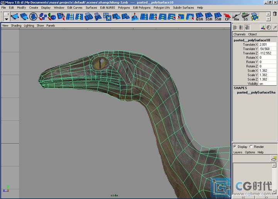Click the Append to Polygon shelf icon
The image size is (278, 199).
pos(24,17)
